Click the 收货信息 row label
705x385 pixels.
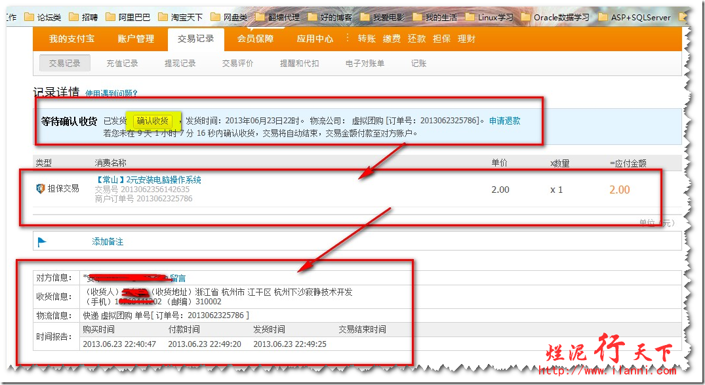point(54,297)
